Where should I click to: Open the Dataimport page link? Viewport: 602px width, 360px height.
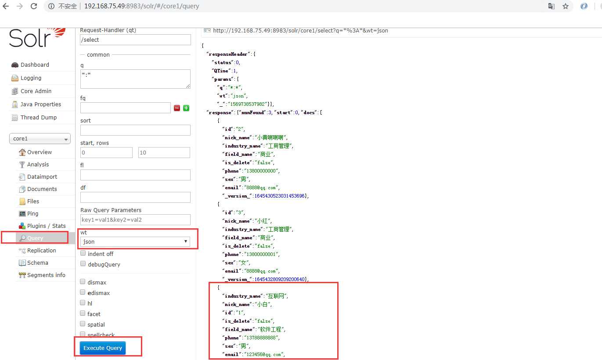(x=42, y=177)
